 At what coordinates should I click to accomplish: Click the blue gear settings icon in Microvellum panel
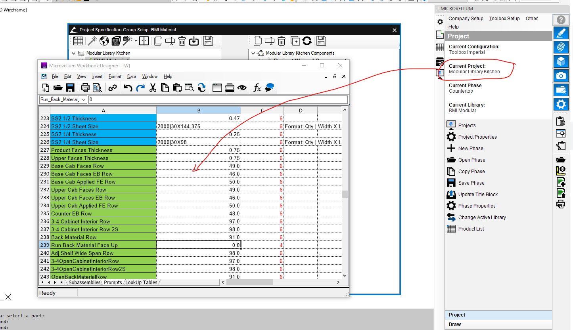(561, 104)
